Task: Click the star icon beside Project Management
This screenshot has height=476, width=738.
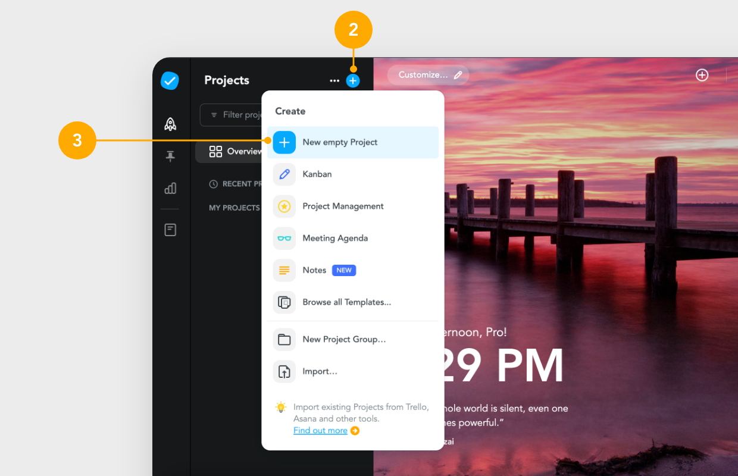Action: pos(284,206)
